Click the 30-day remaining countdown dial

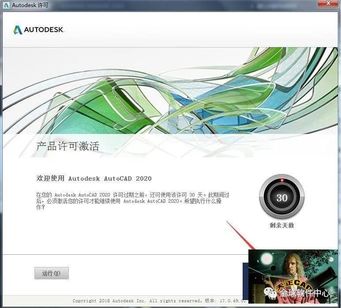pos(282,197)
